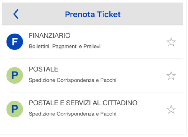Tap the subtitle under the POSTALE title

[72, 80]
